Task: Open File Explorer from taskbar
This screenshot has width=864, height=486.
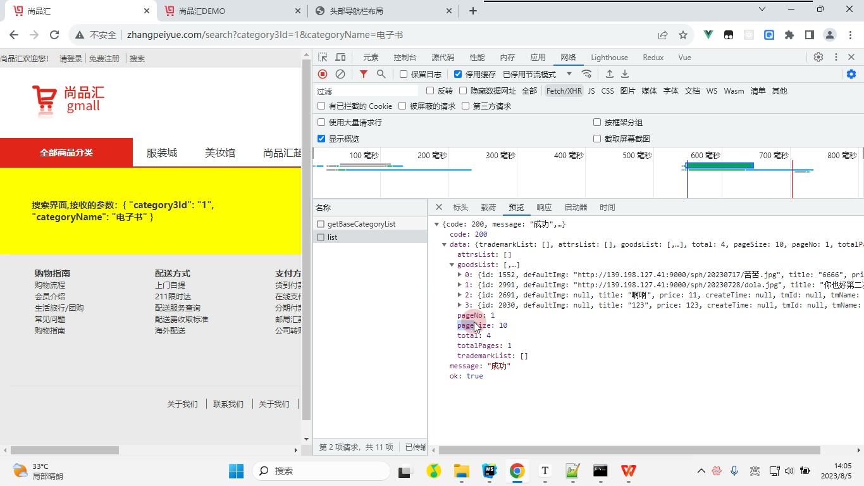Action: click(461, 471)
